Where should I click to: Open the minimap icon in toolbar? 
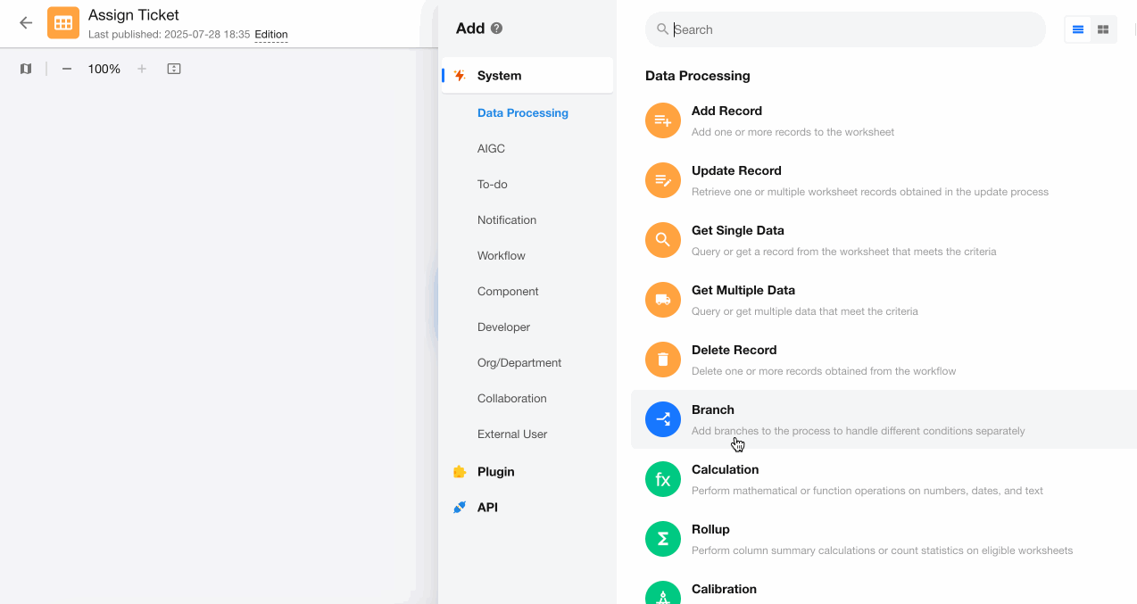pyautogui.click(x=26, y=69)
